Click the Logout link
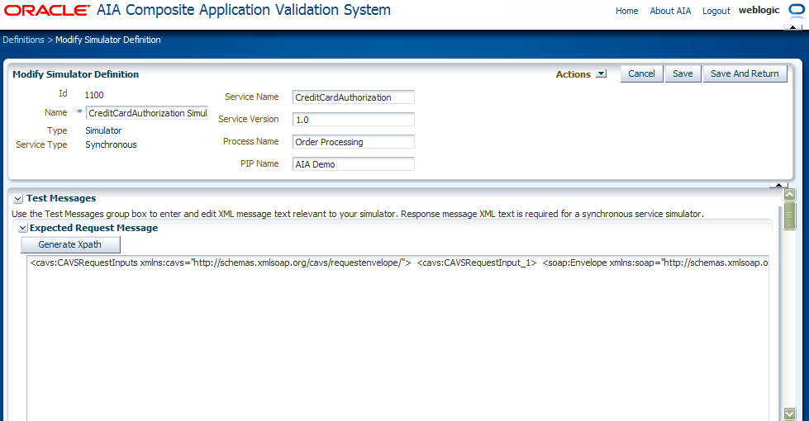The width and height of the screenshot is (809, 421). (x=716, y=11)
